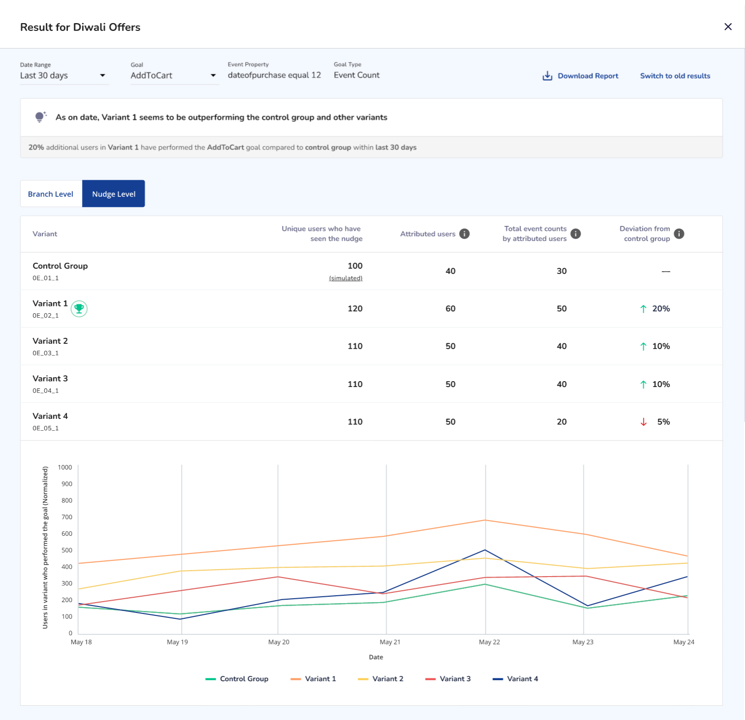Screen dimensions: 745x720
Task: Click the up arrow in Variant 3 row
Action: pos(643,385)
